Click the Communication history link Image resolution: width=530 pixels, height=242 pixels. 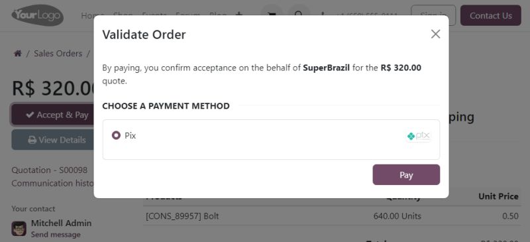point(53,183)
